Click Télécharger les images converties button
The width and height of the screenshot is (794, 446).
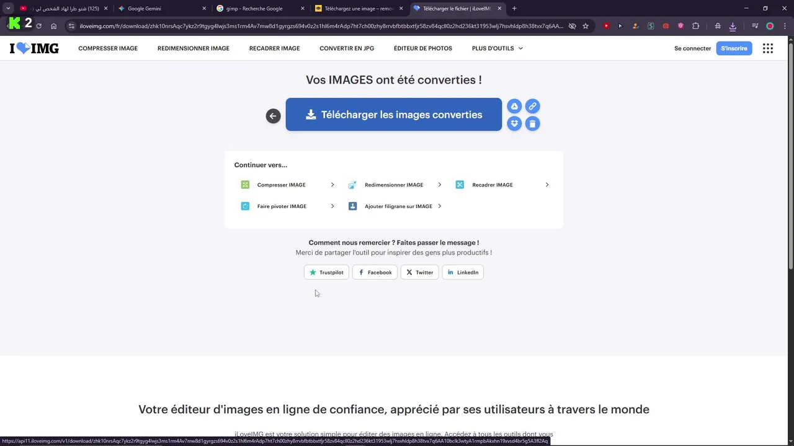pos(394,115)
